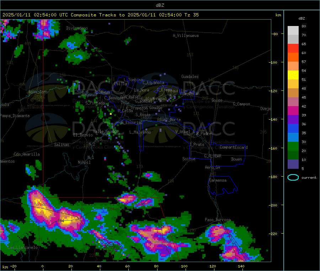Click the C_Española map label
This screenshot has width=320, height=271.
[154, 83]
